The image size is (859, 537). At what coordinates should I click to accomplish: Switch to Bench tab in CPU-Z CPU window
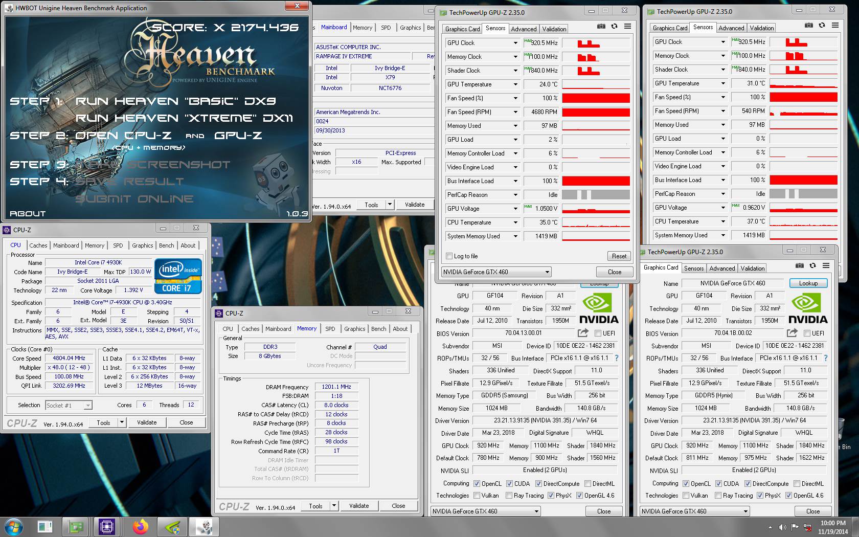(166, 245)
